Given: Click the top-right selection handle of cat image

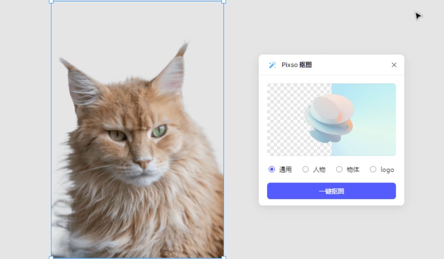Looking at the screenshot, I should [224, 1].
